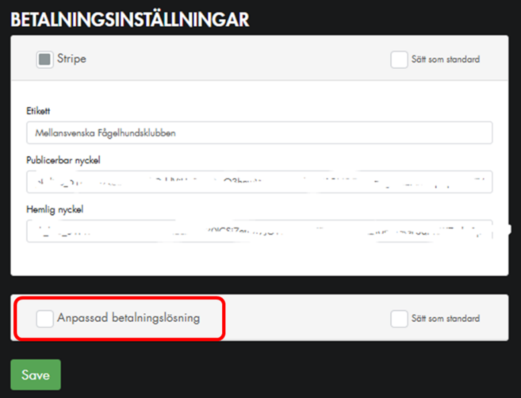Click the Stripe label text
521x398 pixels.
(x=72, y=59)
